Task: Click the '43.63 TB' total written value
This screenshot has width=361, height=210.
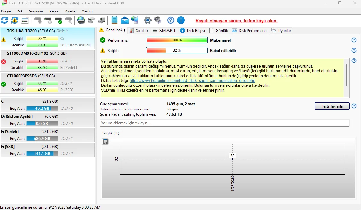Action: point(174,114)
